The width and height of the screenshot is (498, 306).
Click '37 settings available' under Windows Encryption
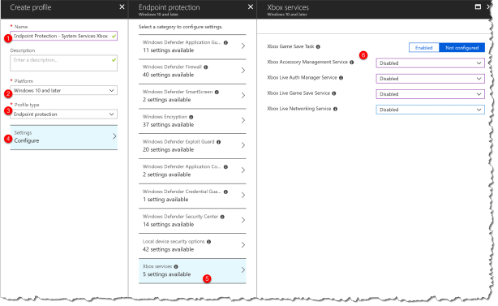(x=169, y=125)
